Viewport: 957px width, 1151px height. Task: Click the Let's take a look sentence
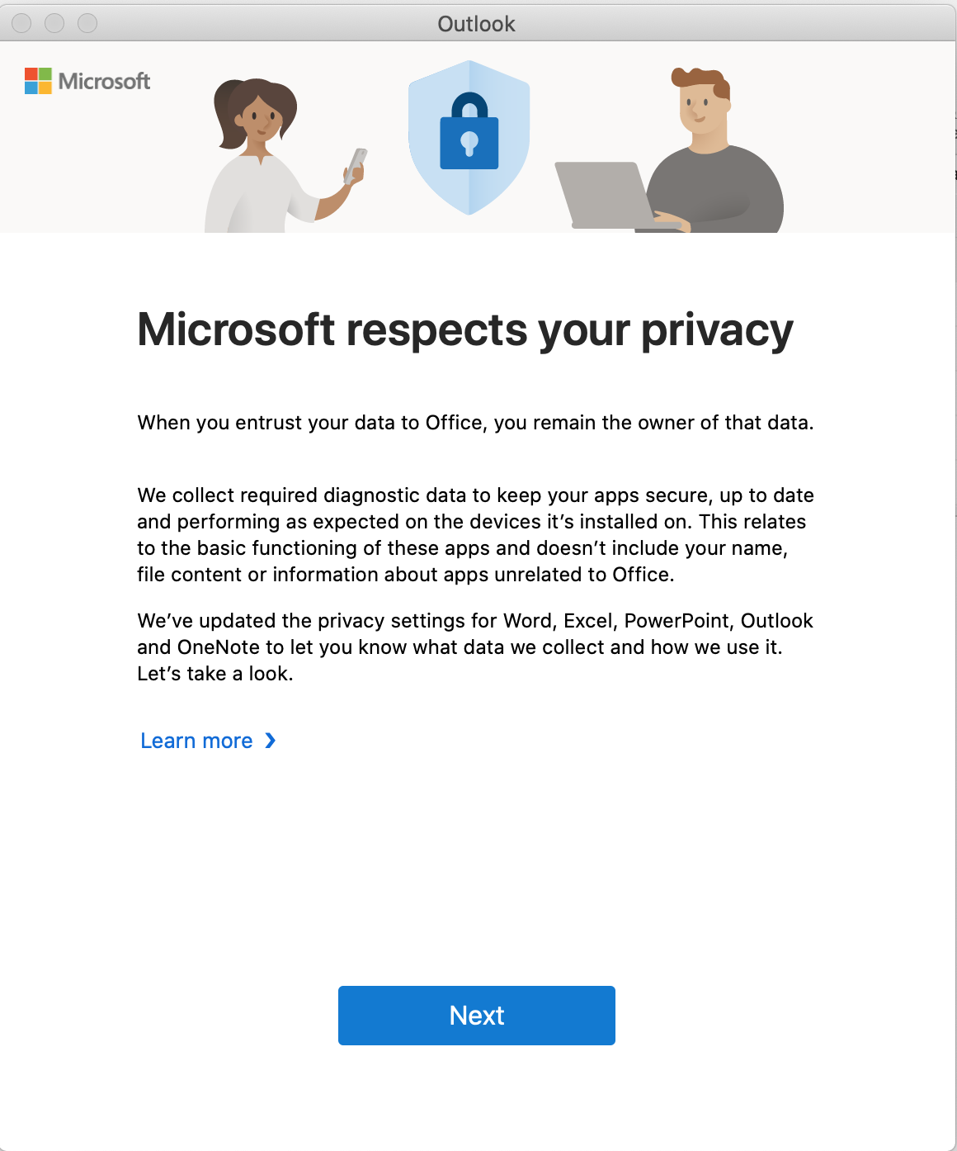215,674
